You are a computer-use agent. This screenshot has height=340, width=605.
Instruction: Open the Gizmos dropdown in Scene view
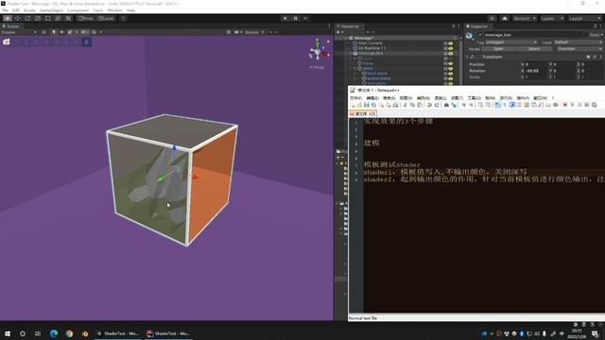[254, 32]
